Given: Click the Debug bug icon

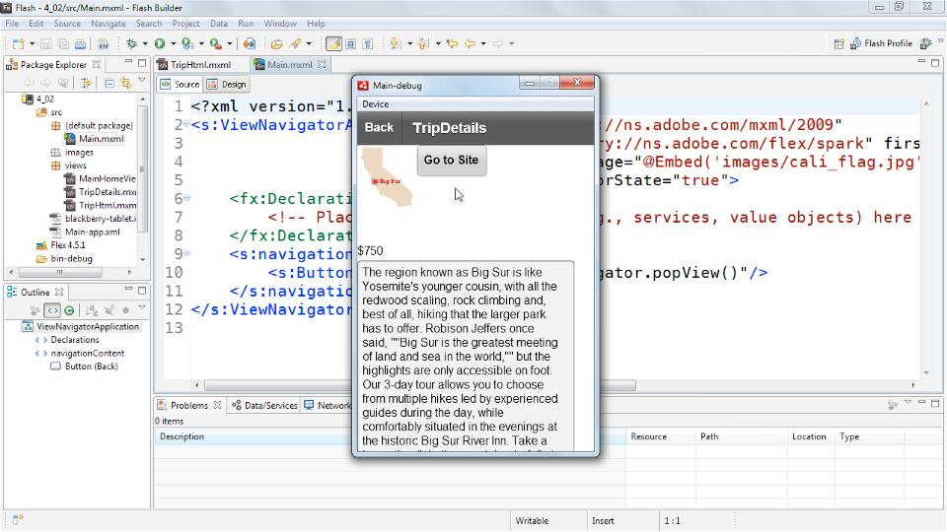Looking at the screenshot, I should click(131, 43).
